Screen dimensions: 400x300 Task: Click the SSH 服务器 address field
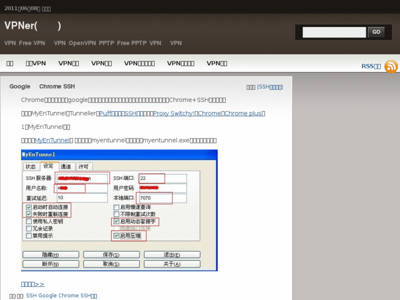[82, 178]
